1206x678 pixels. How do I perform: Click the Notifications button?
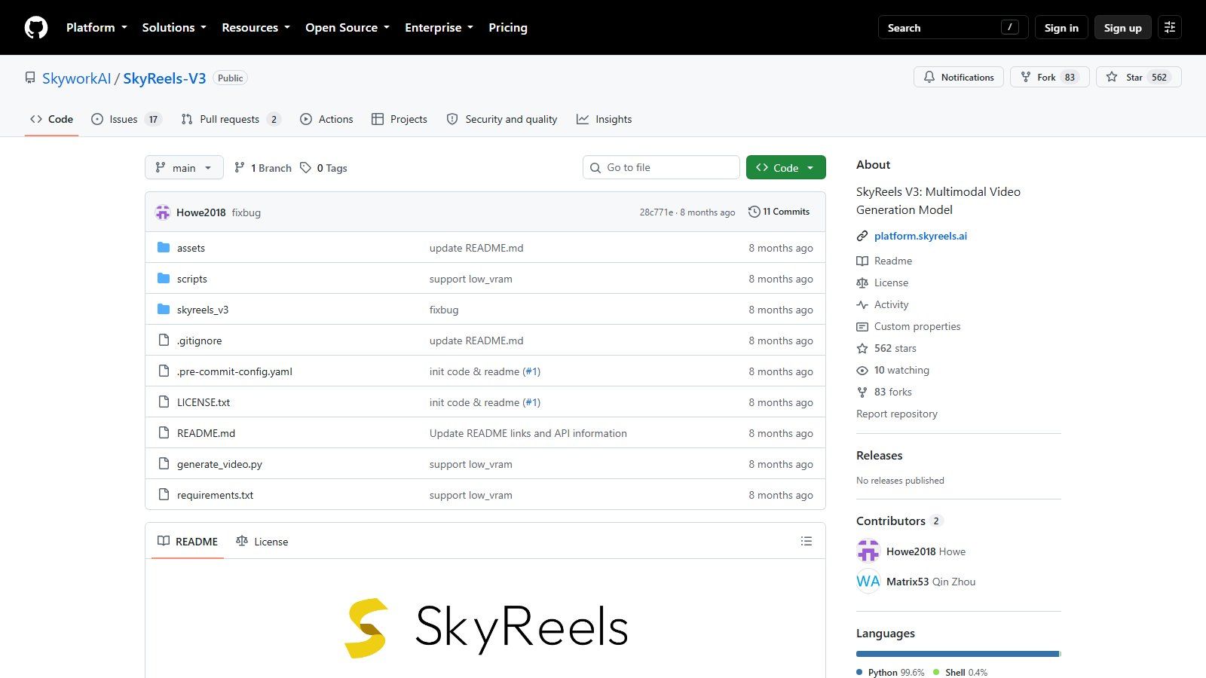point(959,77)
